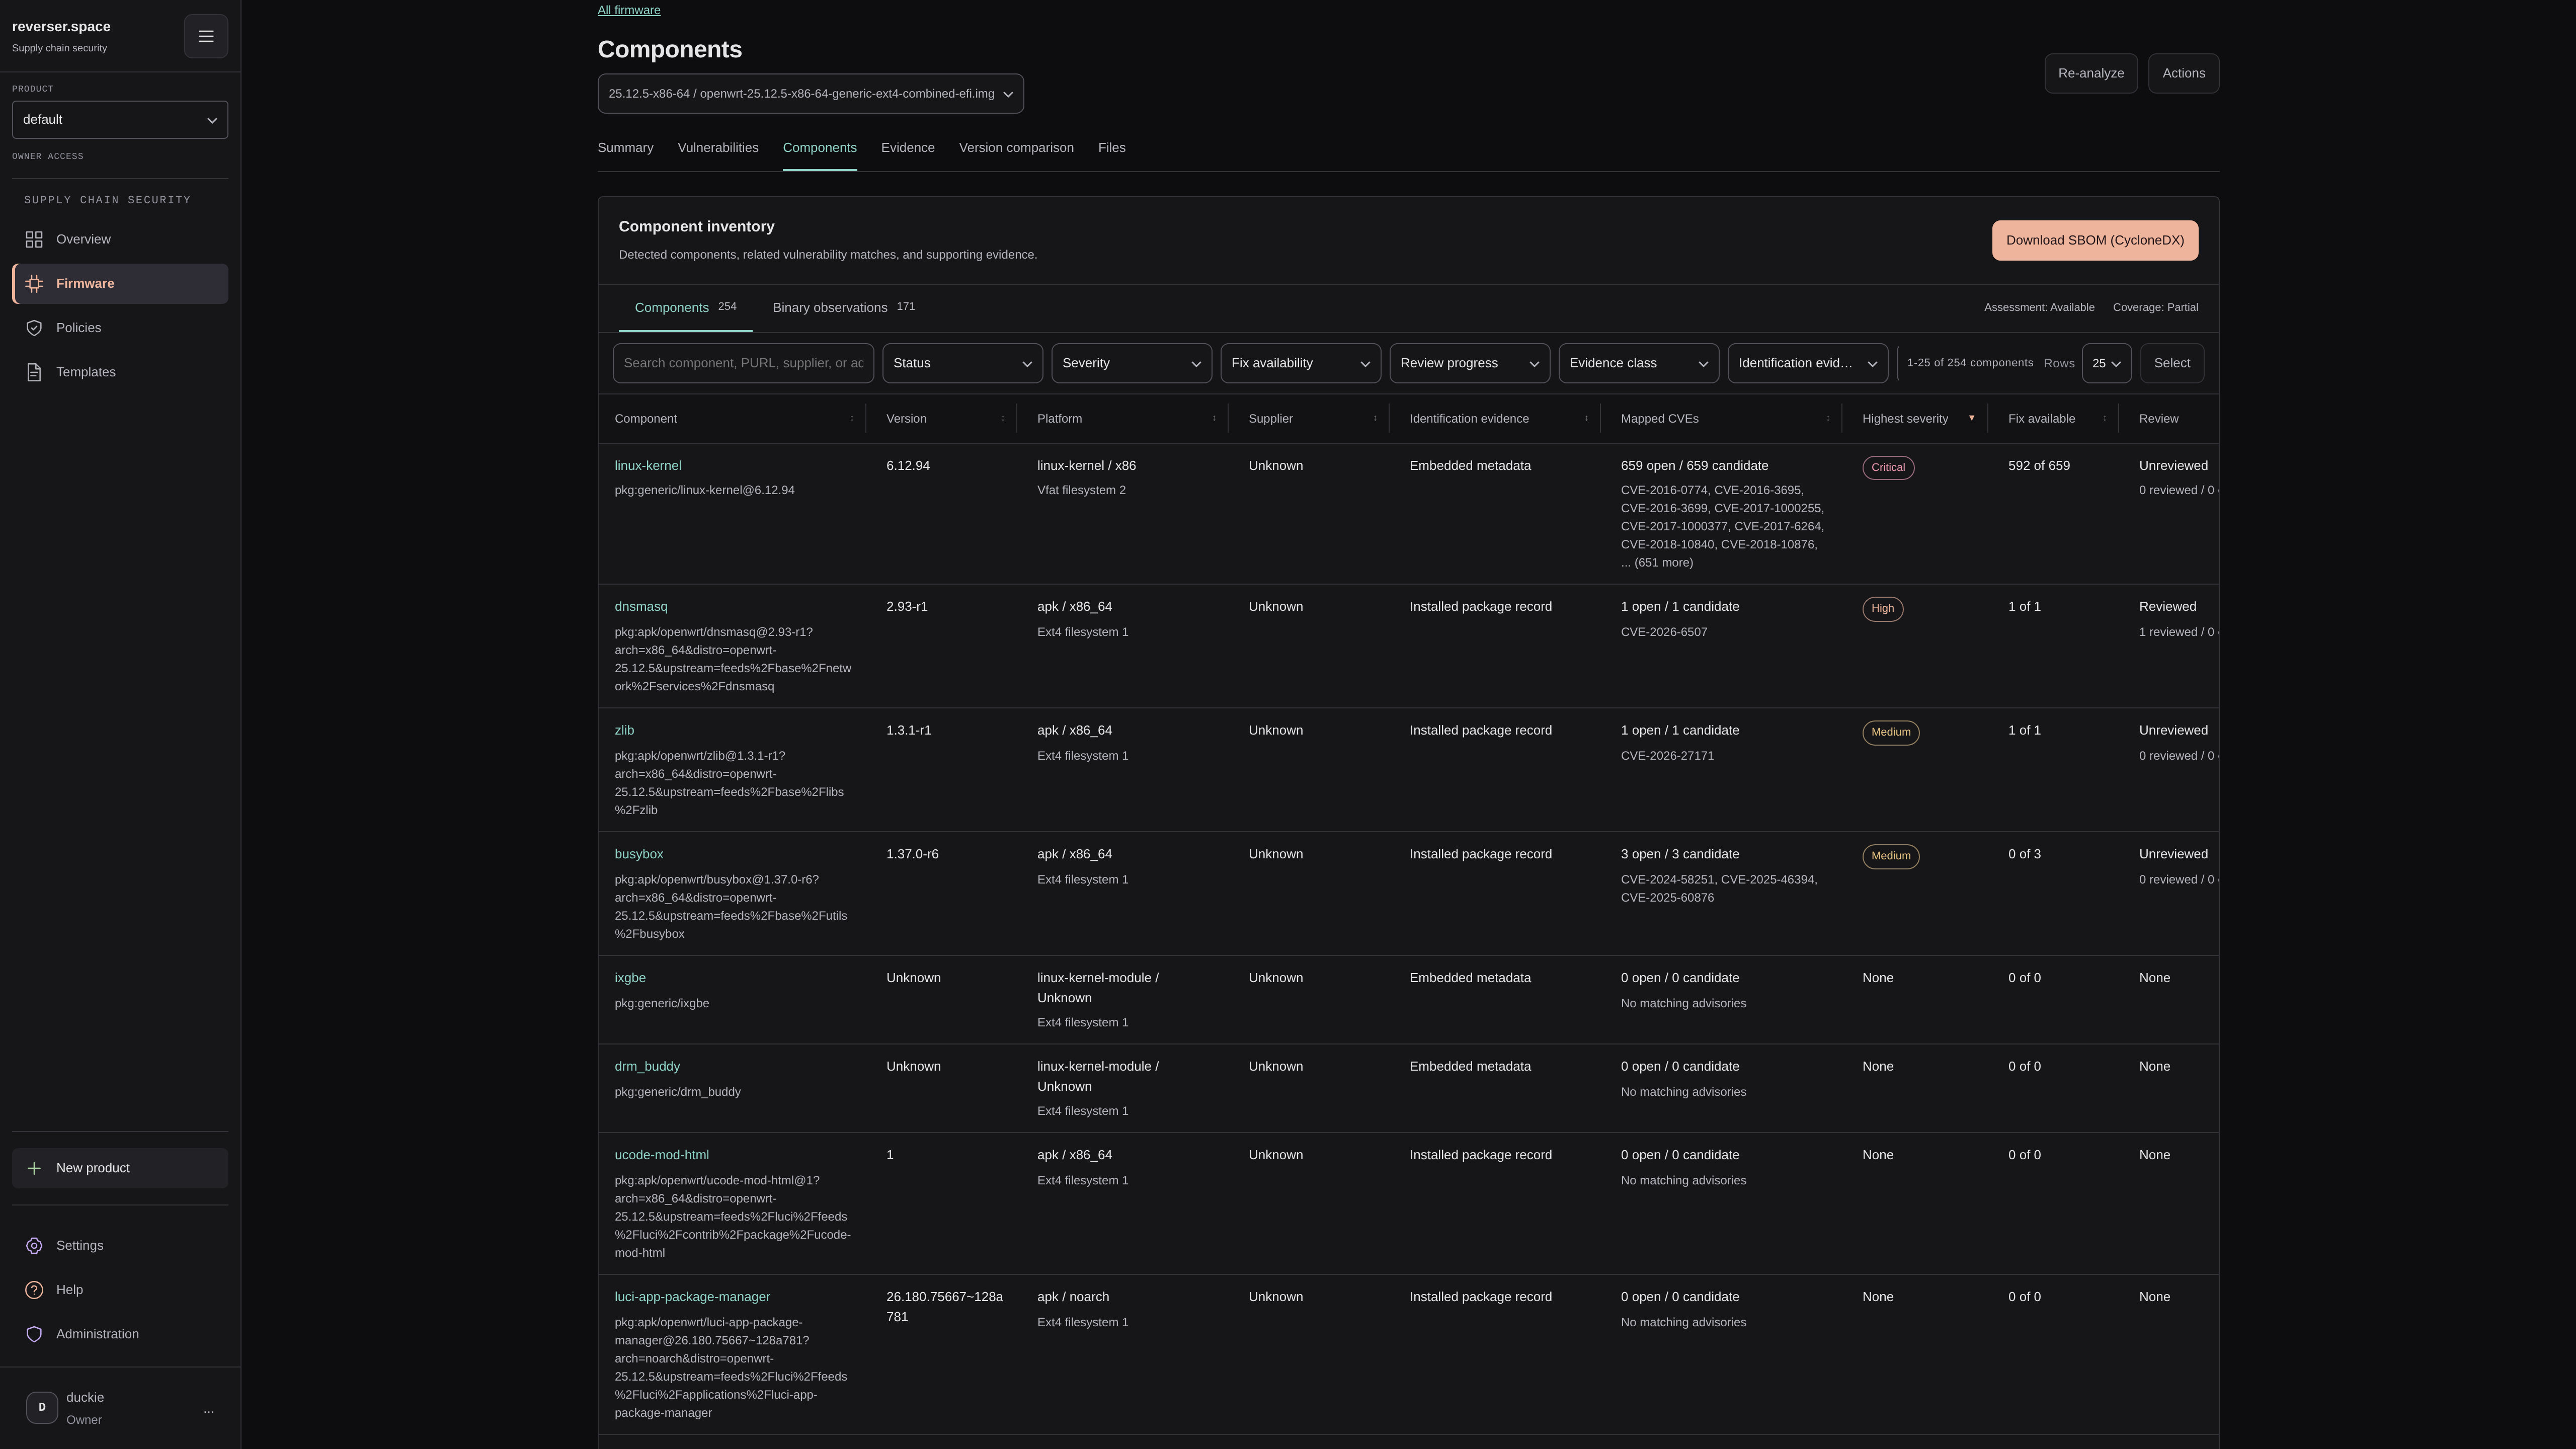Open the dnsmasq component link
Viewport: 2576px width, 1449px height.
point(641,607)
